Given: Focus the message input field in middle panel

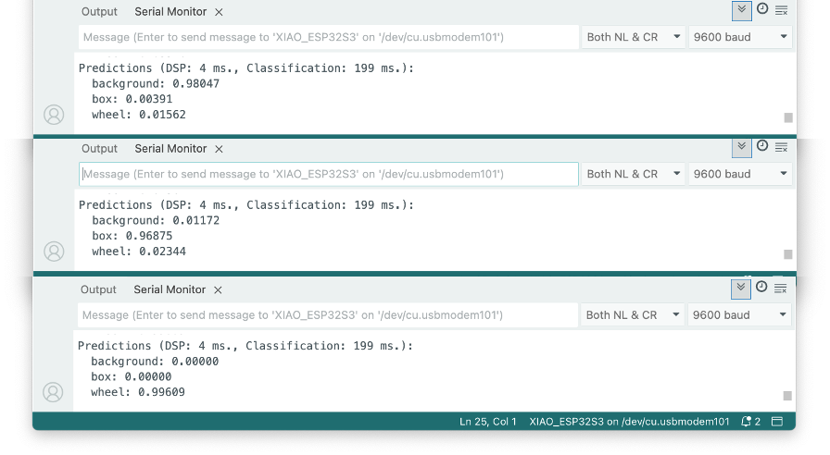Looking at the screenshot, I should pos(329,174).
